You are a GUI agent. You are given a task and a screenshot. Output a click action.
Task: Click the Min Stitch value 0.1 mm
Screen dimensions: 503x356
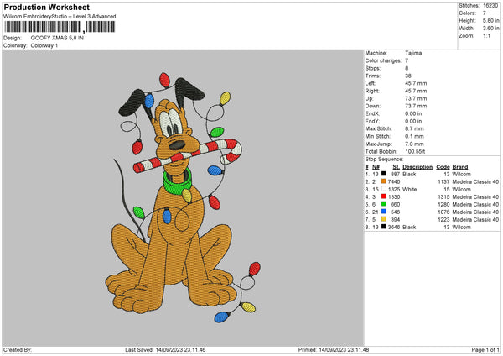(414, 136)
